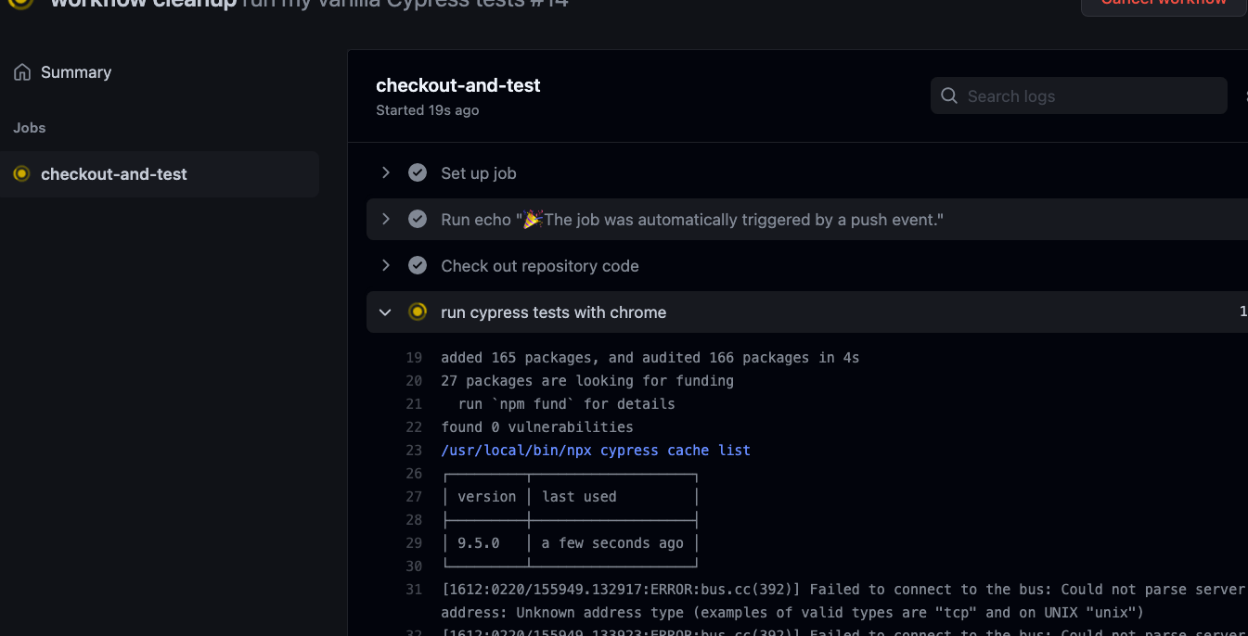
Task: Expand the Set up job step
Action: pyautogui.click(x=385, y=173)
